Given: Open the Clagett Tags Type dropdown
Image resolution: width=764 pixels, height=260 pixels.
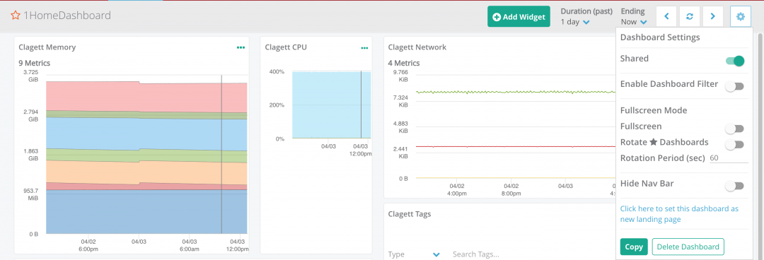Looking at the screenshot, I should click(x=414, y=254).
